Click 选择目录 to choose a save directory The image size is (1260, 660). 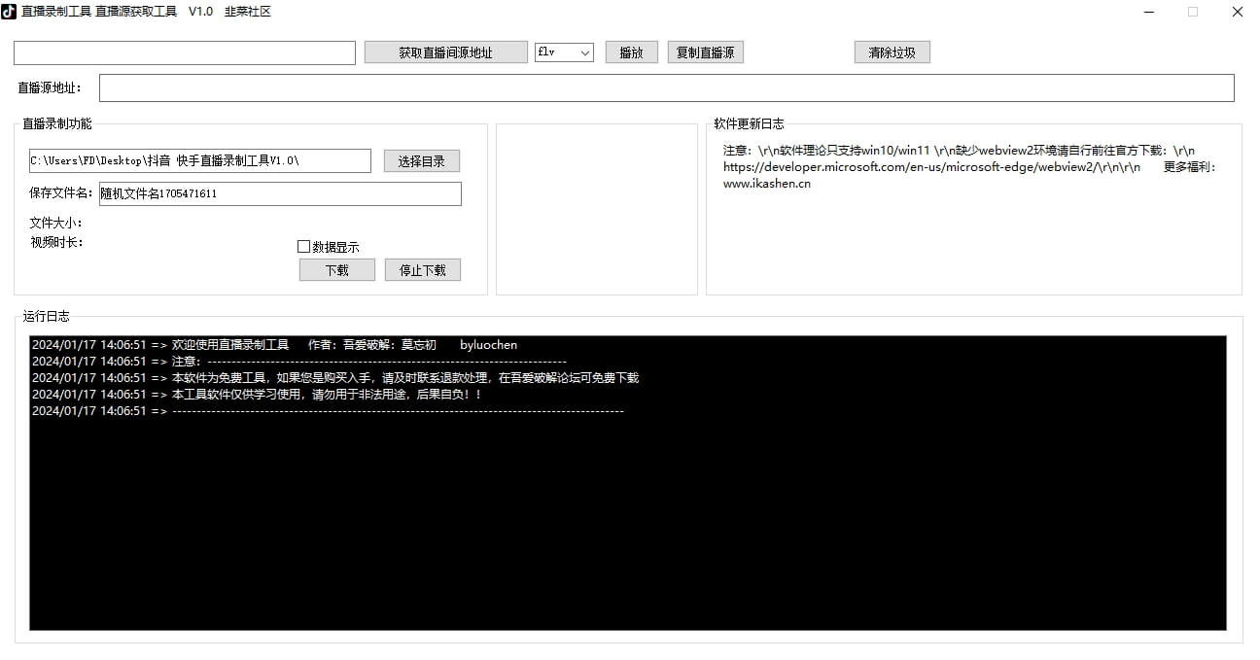pos(422,160)
